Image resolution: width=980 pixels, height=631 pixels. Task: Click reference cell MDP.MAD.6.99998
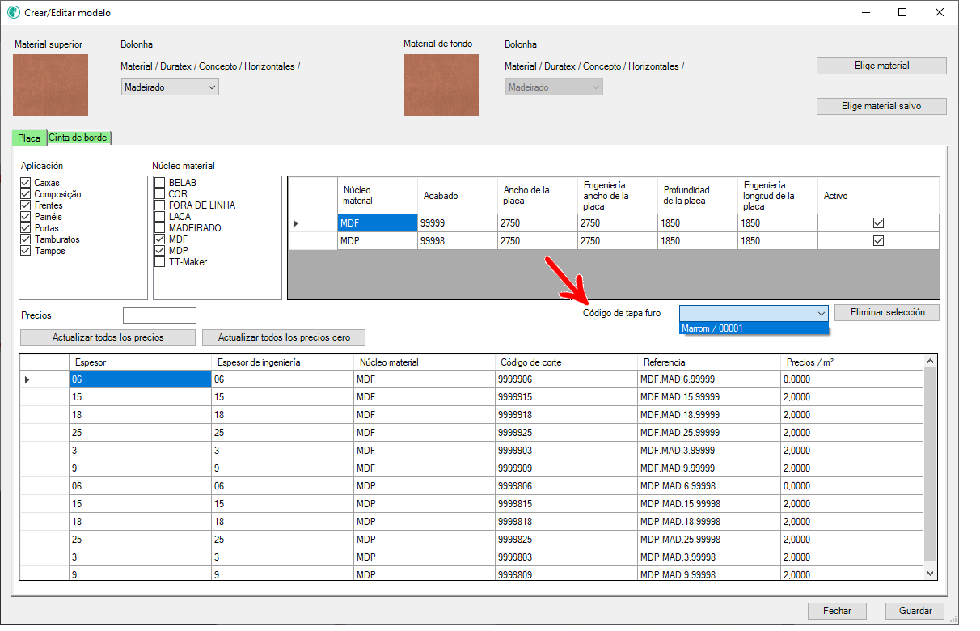coord(709,486)
